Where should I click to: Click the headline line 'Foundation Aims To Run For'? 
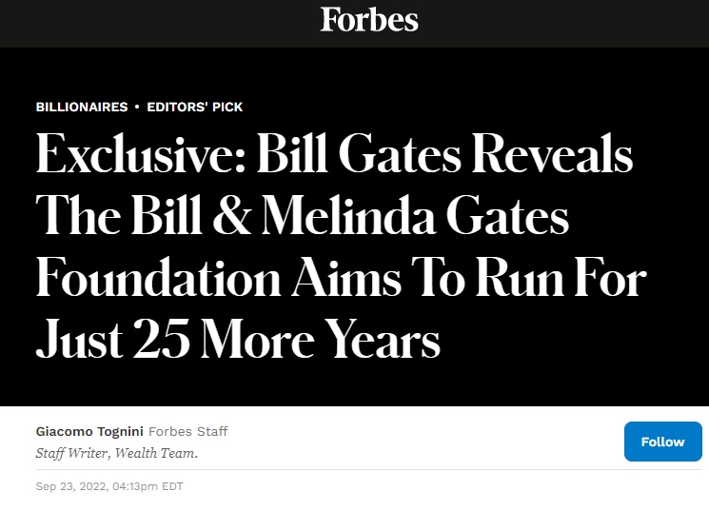341,278
